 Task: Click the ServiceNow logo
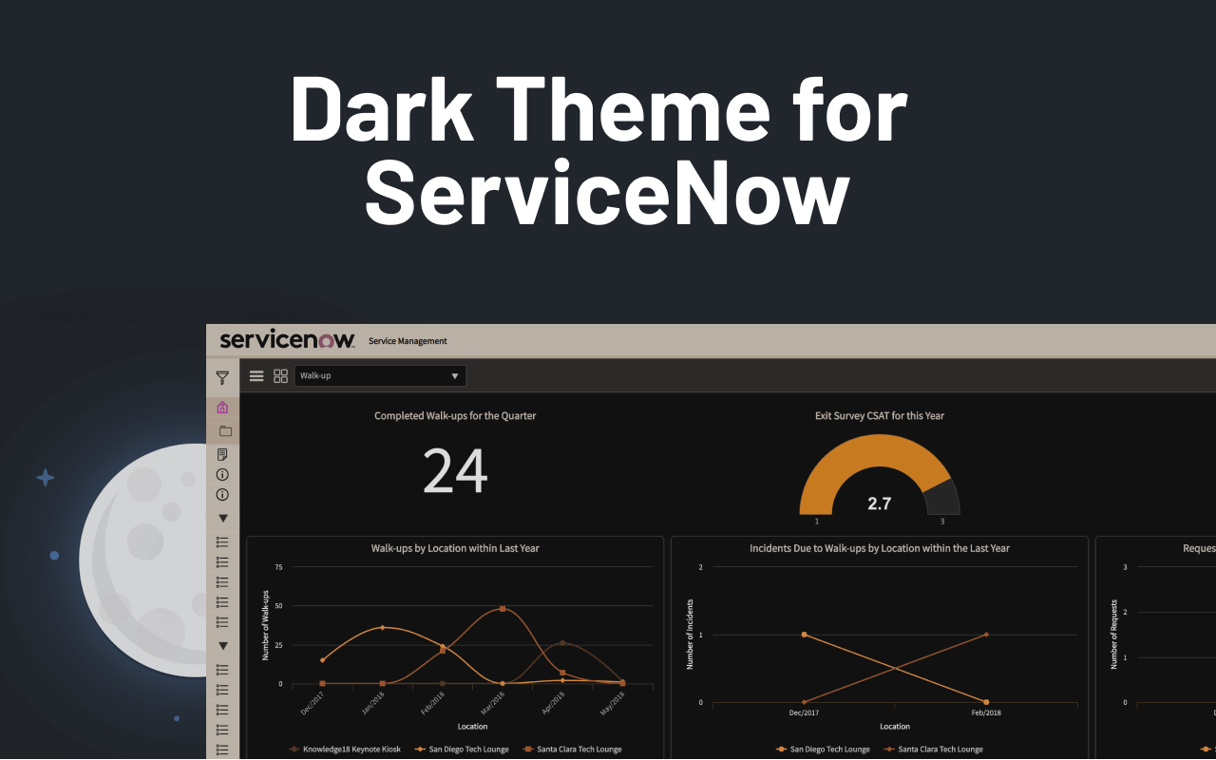[x=287, y=340]
